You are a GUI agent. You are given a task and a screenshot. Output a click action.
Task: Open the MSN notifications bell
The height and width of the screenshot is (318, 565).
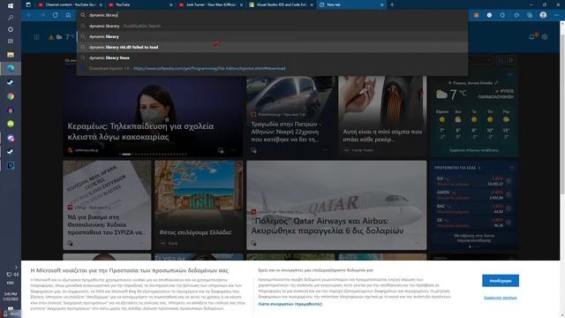(x=532, y=37)
